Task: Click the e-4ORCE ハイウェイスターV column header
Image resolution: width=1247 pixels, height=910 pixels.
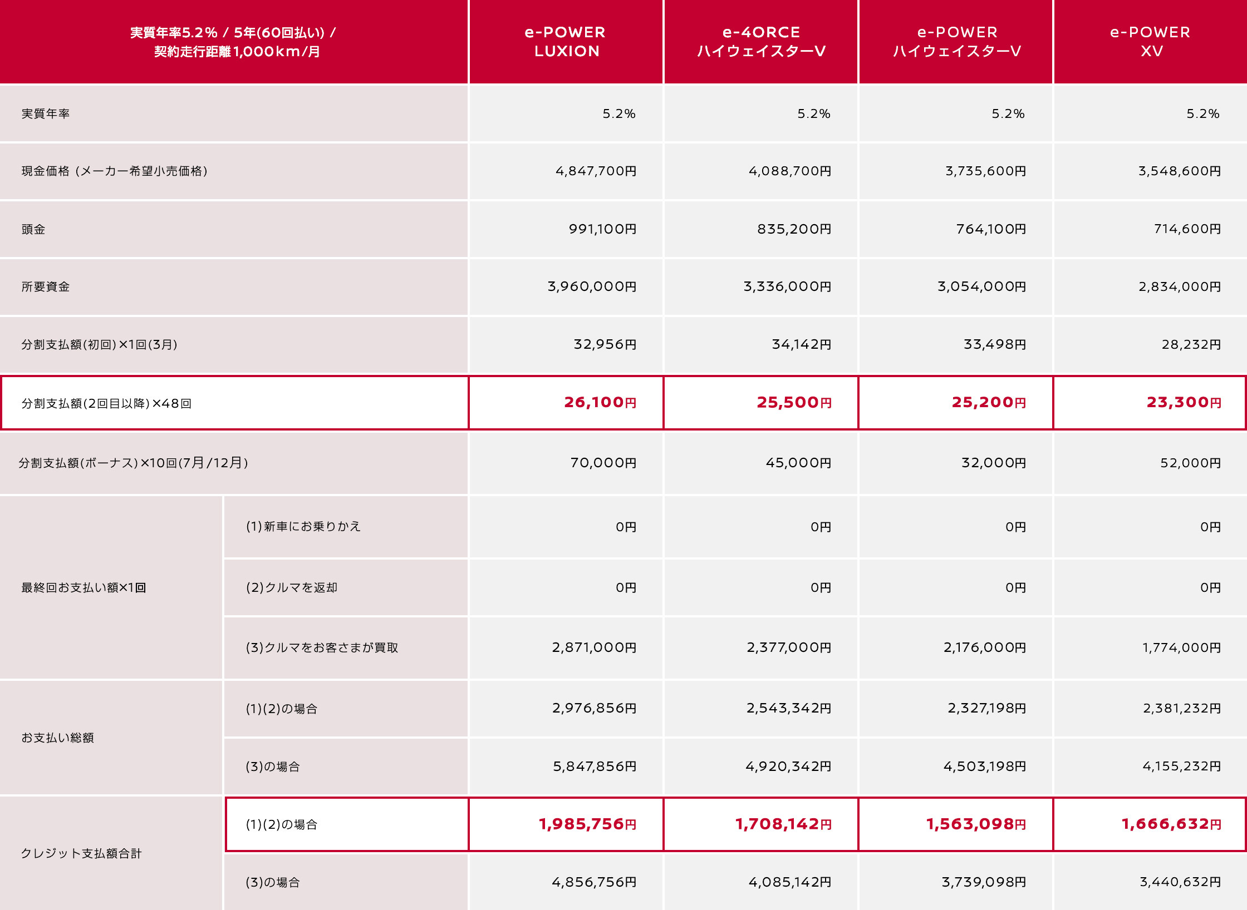Action: [760, 42]
